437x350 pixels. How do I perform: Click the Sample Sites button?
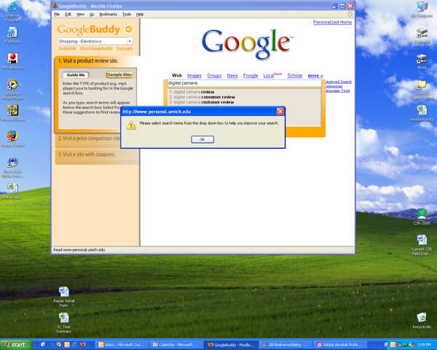tap(119, 75)
